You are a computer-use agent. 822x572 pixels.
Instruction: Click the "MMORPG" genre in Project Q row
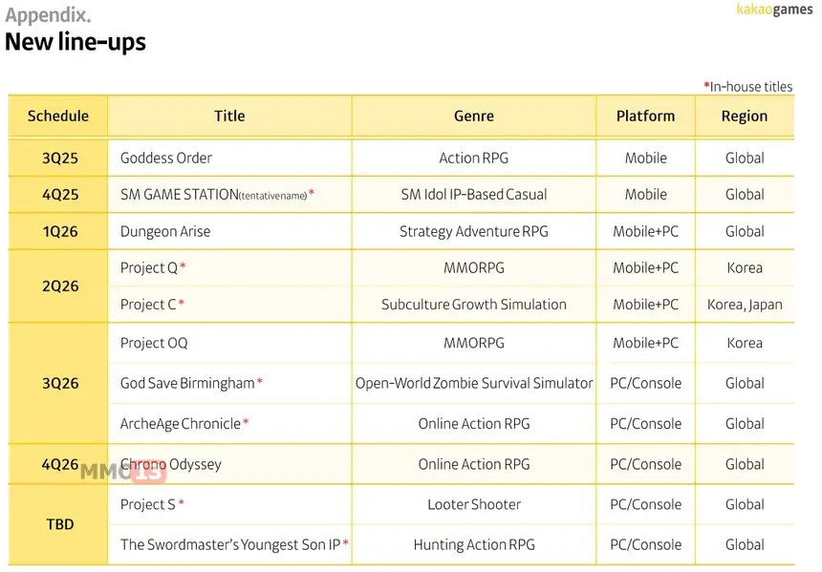[x=474, y=268]
